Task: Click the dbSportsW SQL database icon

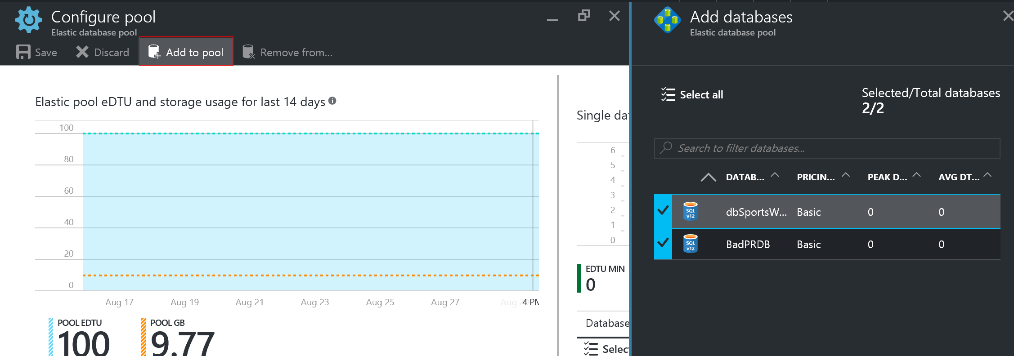Action: pyautogui.click(x=690, y=211)
